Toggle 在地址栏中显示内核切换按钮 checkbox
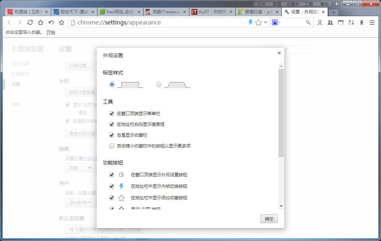Image resolution: width=381 pixels, height=241 pixels. coord(111,186)
